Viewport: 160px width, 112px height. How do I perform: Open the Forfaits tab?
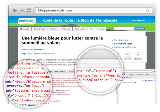click(53, 29)
